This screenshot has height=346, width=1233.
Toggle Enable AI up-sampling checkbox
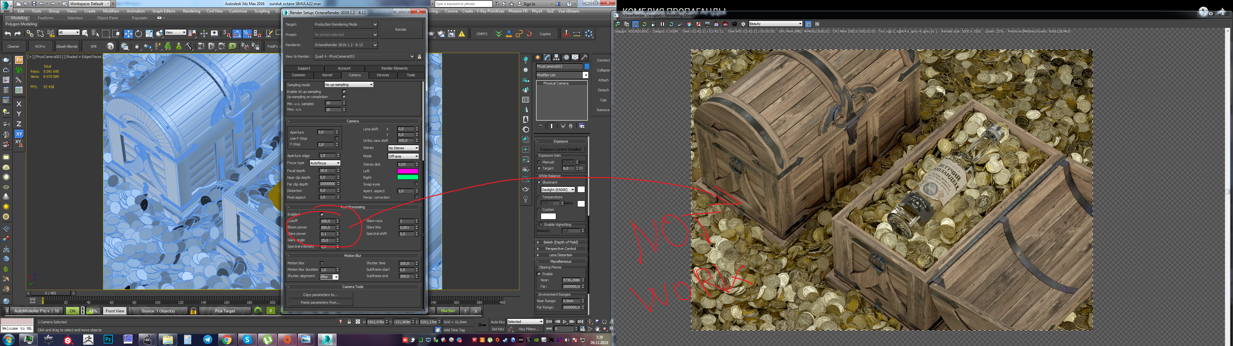tap(344, 91)
